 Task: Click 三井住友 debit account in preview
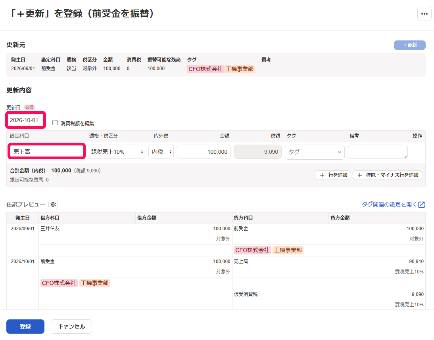50,229
